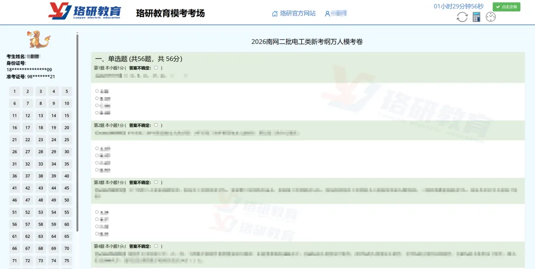This screenshot has width=535, height=269.
Task: Mark question 1 as answer uncertain
Action: (x=156, y=68)
